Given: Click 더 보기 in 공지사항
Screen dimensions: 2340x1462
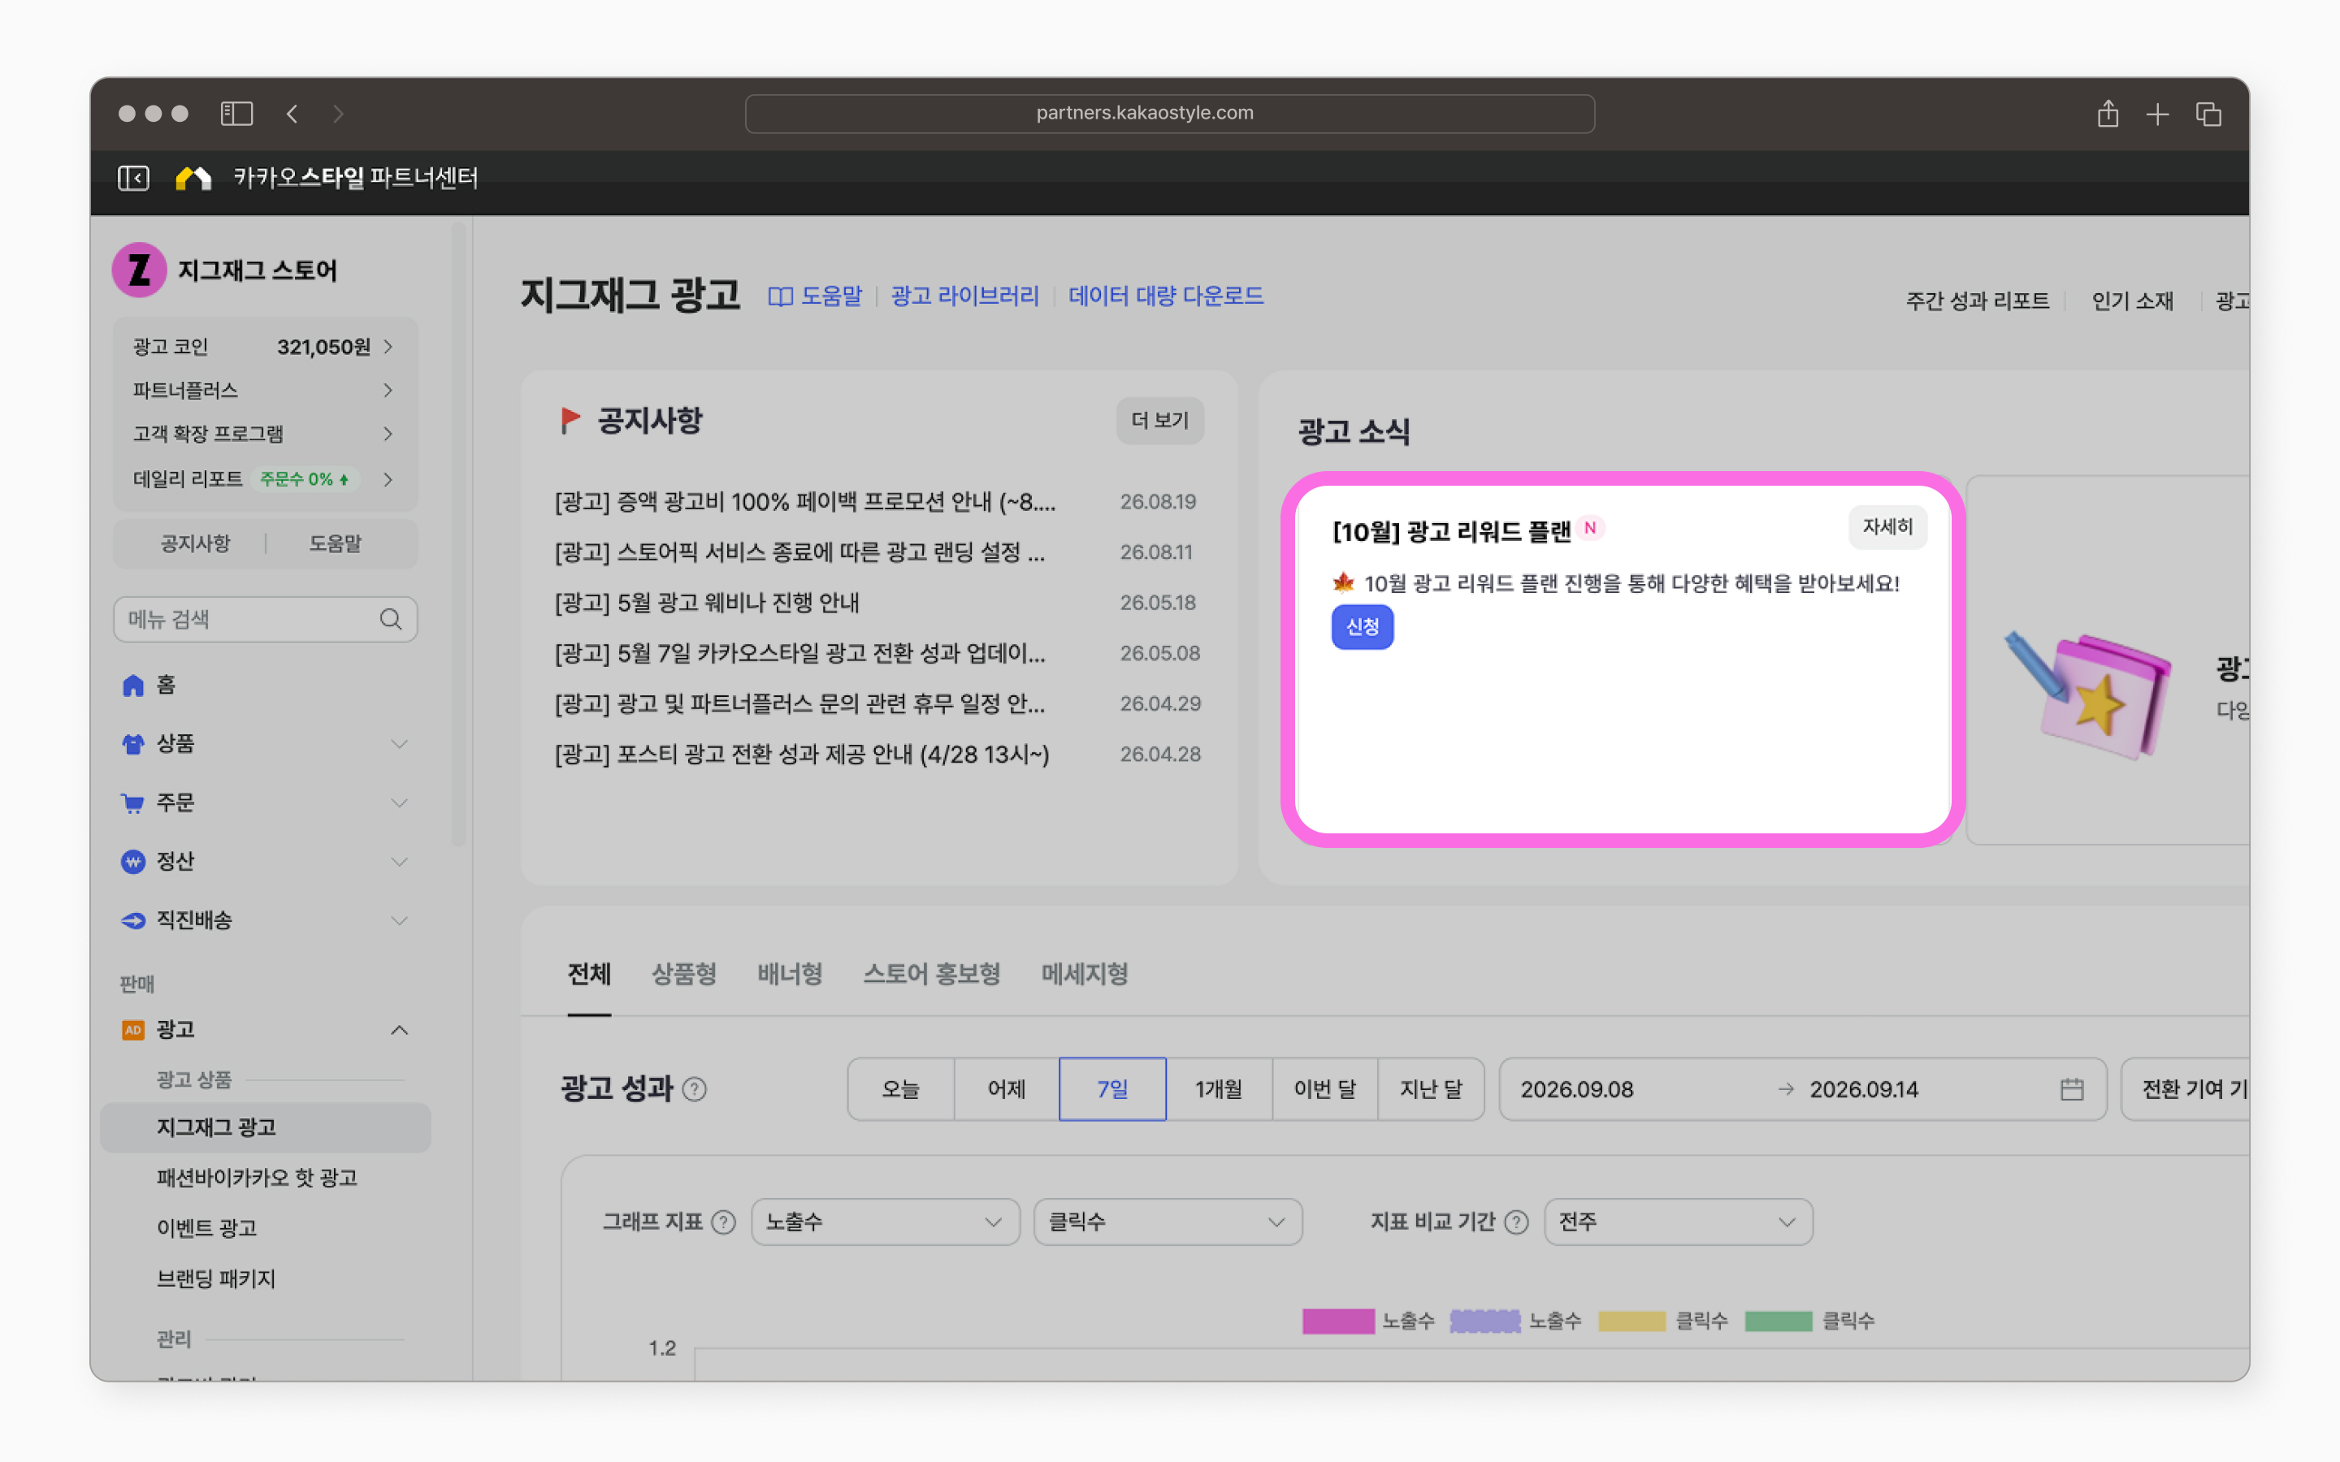Looking at the screenshot, I should (1159, 421).
